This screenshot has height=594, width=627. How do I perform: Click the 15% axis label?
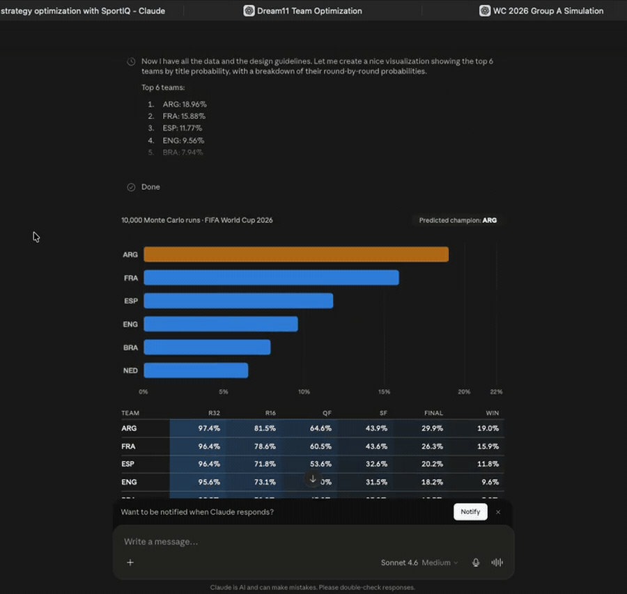tap(384, 392)
